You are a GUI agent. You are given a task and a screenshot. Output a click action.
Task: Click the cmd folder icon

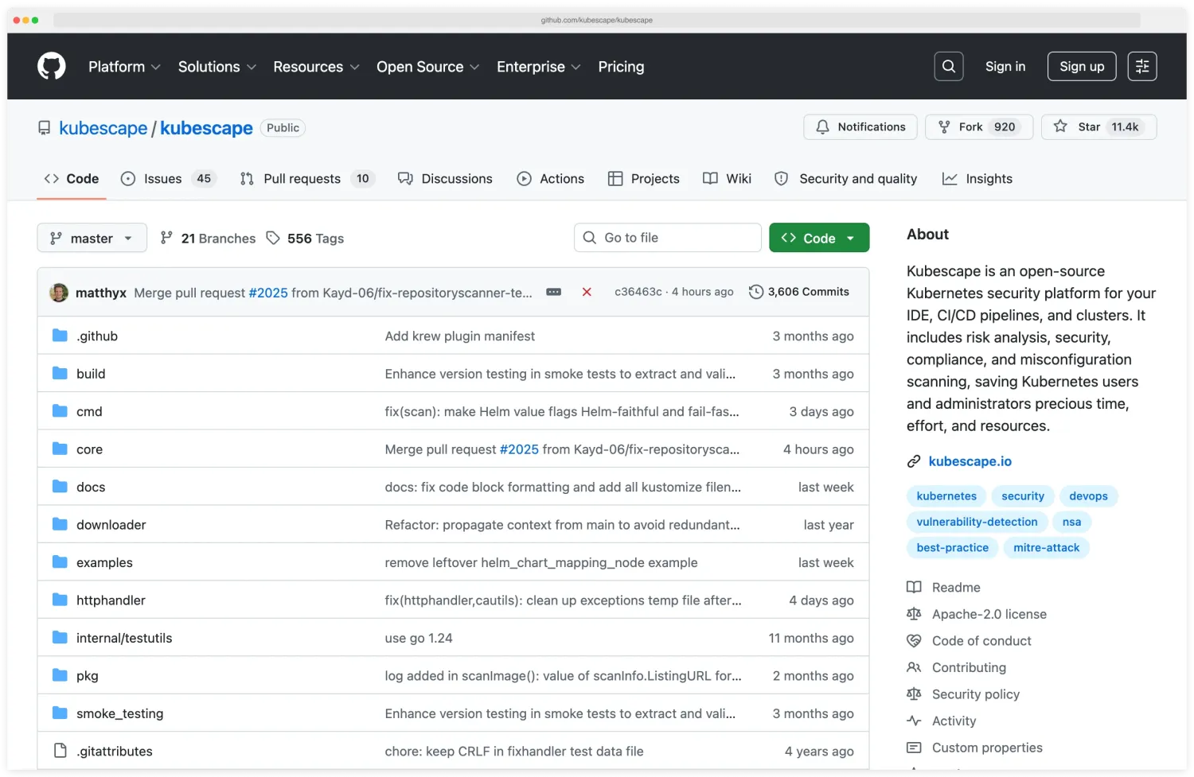pos(60,411)
